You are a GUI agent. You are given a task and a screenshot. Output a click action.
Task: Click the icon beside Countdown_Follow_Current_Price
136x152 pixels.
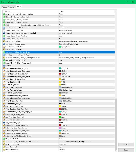click(x=4, y=52)
